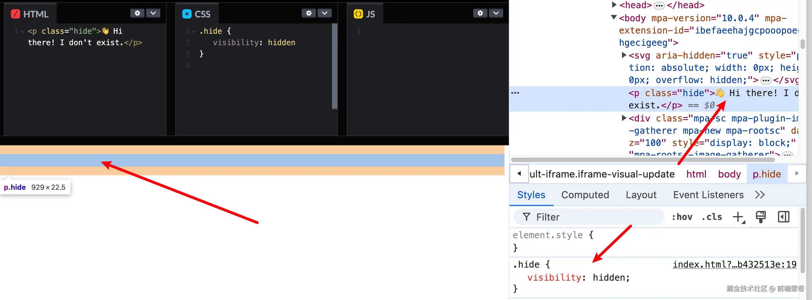
Task: Open index.html source link for .hide rule
Action: 734,264
